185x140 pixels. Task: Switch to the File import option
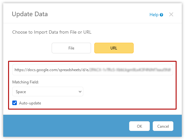(71, 48)
